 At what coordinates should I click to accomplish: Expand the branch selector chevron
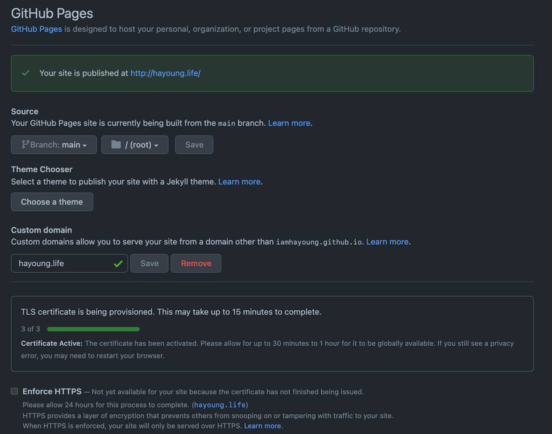pos(85,145)
